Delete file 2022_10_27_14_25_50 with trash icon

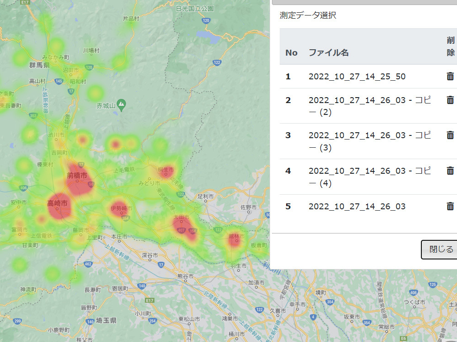(x=450, y=76)
